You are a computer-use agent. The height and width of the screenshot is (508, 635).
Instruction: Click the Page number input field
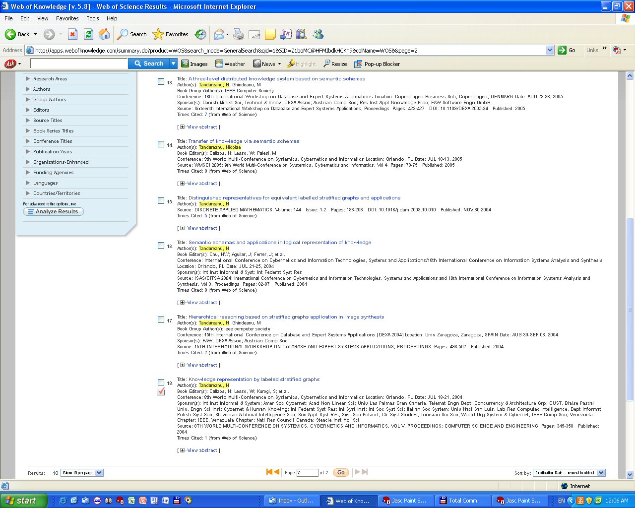click(x=307, y=473)
